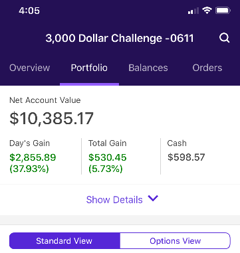Expand the Show Details chevron arrow
The image size is (240, 253).
coord(153,198)
